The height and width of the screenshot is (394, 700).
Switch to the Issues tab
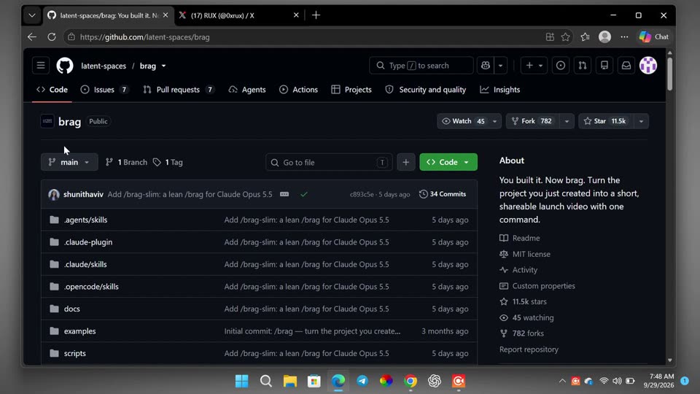pyautogui.click(x=104, y=90)
